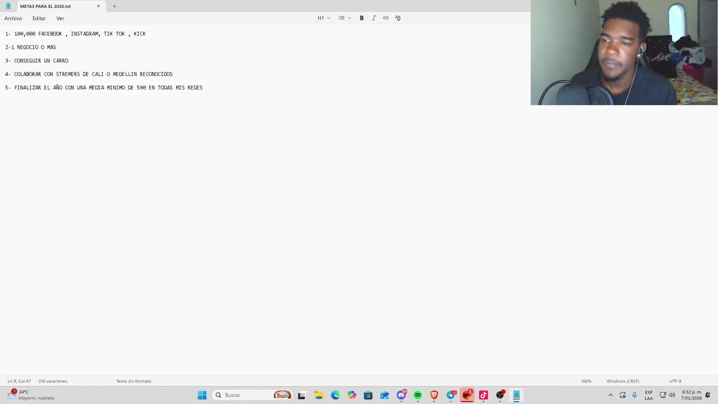Click the line '1- 100,000 FACEBOOK , INSTAGRAM, TIK TOK , KICK'
718x404 pixels.
75,34
